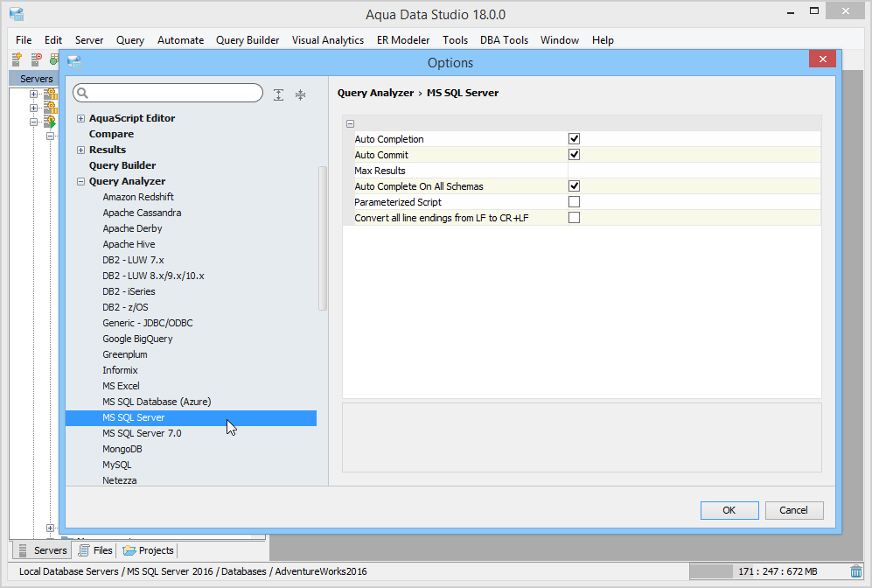Uncheck the Auto Completion checkbox
872x588 pixels.
click(574, 138)
